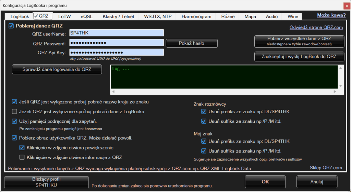Viewport: 351px width, 192px height.
Task: Uncheck Usuń prefiks under Znak rozmówcy
Action: click(204, 111)
